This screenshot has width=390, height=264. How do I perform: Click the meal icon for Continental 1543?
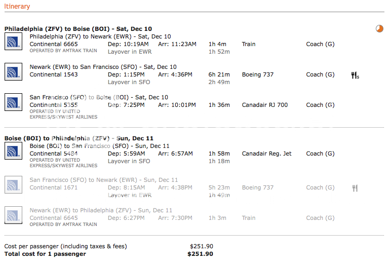[355, 75]
